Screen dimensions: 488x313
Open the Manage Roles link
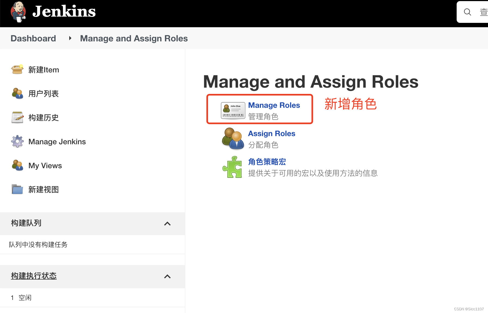[x=274, y=105]
